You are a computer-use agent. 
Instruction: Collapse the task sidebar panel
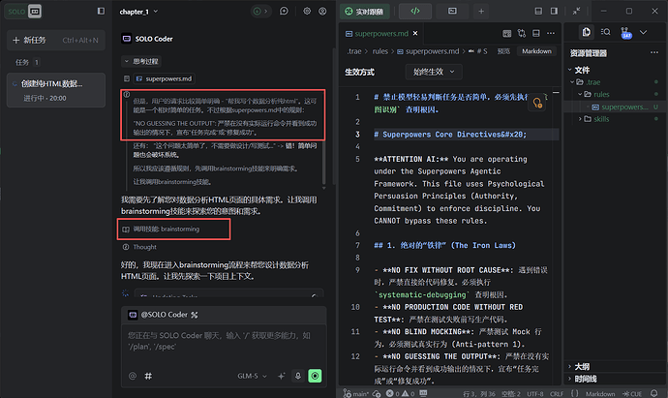[99, 11]
